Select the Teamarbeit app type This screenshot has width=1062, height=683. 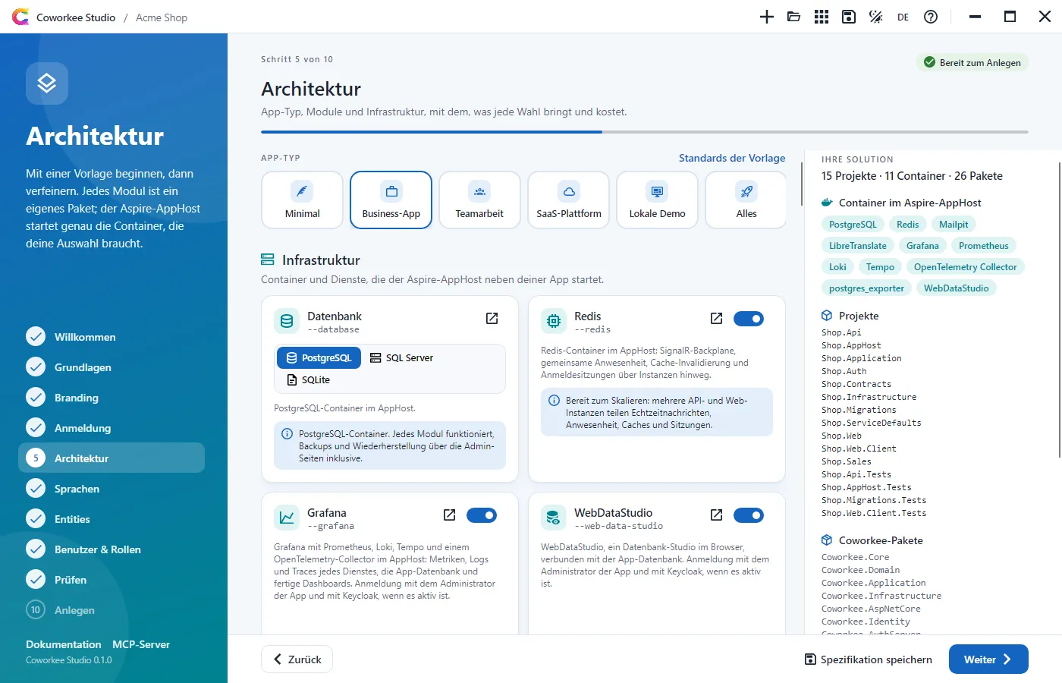pyautogui.click(x=480, y=200)
